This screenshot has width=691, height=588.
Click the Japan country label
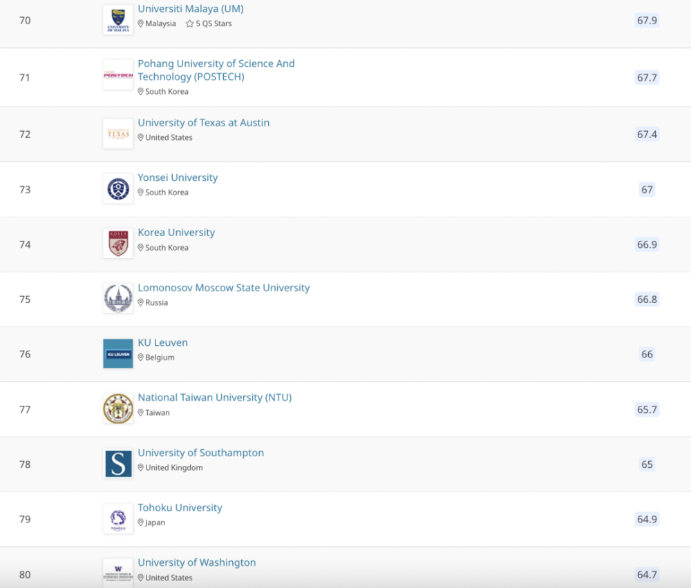[x=155, y=523]
